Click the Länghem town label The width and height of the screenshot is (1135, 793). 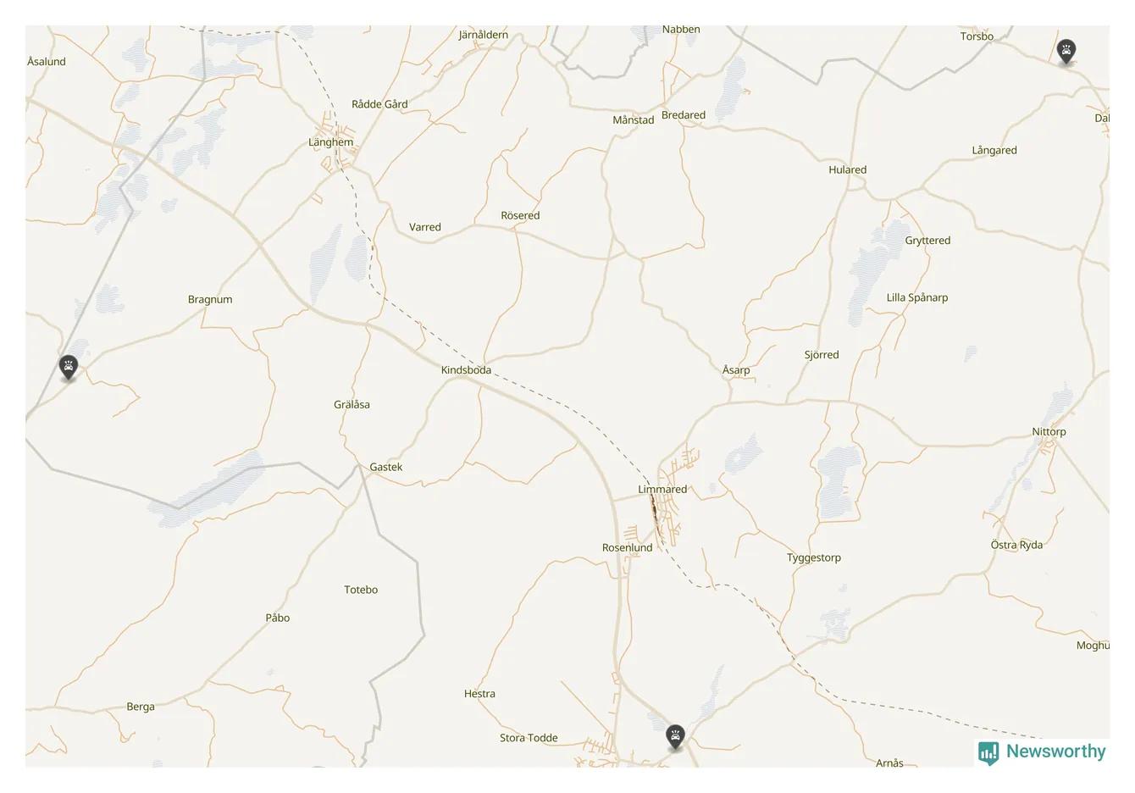click(x=330, y=142)
